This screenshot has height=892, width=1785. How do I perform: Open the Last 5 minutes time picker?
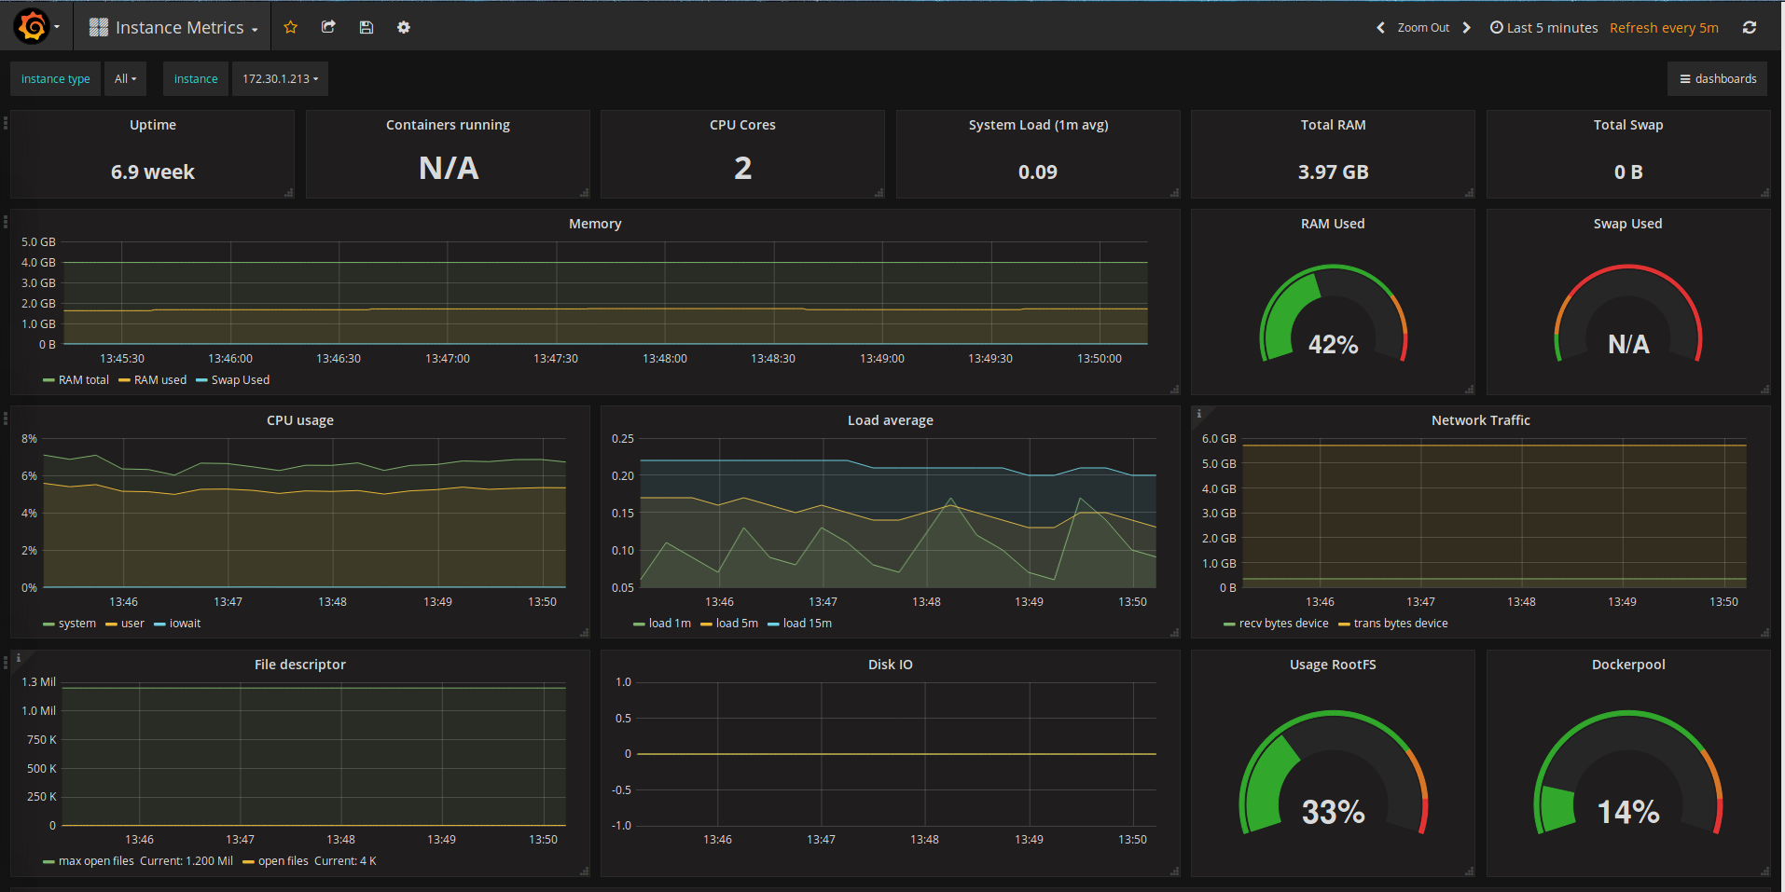(1543, 28)
